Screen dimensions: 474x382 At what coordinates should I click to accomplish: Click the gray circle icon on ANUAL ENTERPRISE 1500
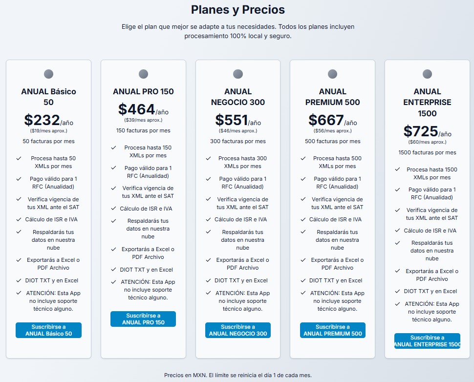427,74
